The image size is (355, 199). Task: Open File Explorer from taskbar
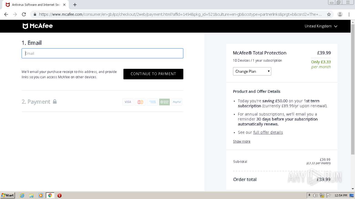31,195
